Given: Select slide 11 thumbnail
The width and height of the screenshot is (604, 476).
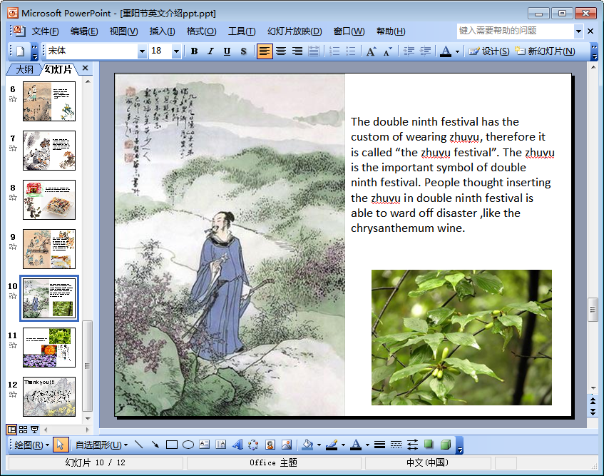Looking at the screenshot, I should 49,348.
